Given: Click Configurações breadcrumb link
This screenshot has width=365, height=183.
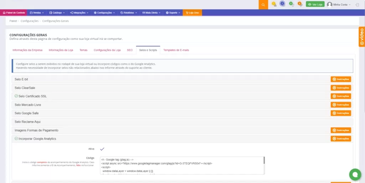Looking at the screenshot, I should coord(30,21).
